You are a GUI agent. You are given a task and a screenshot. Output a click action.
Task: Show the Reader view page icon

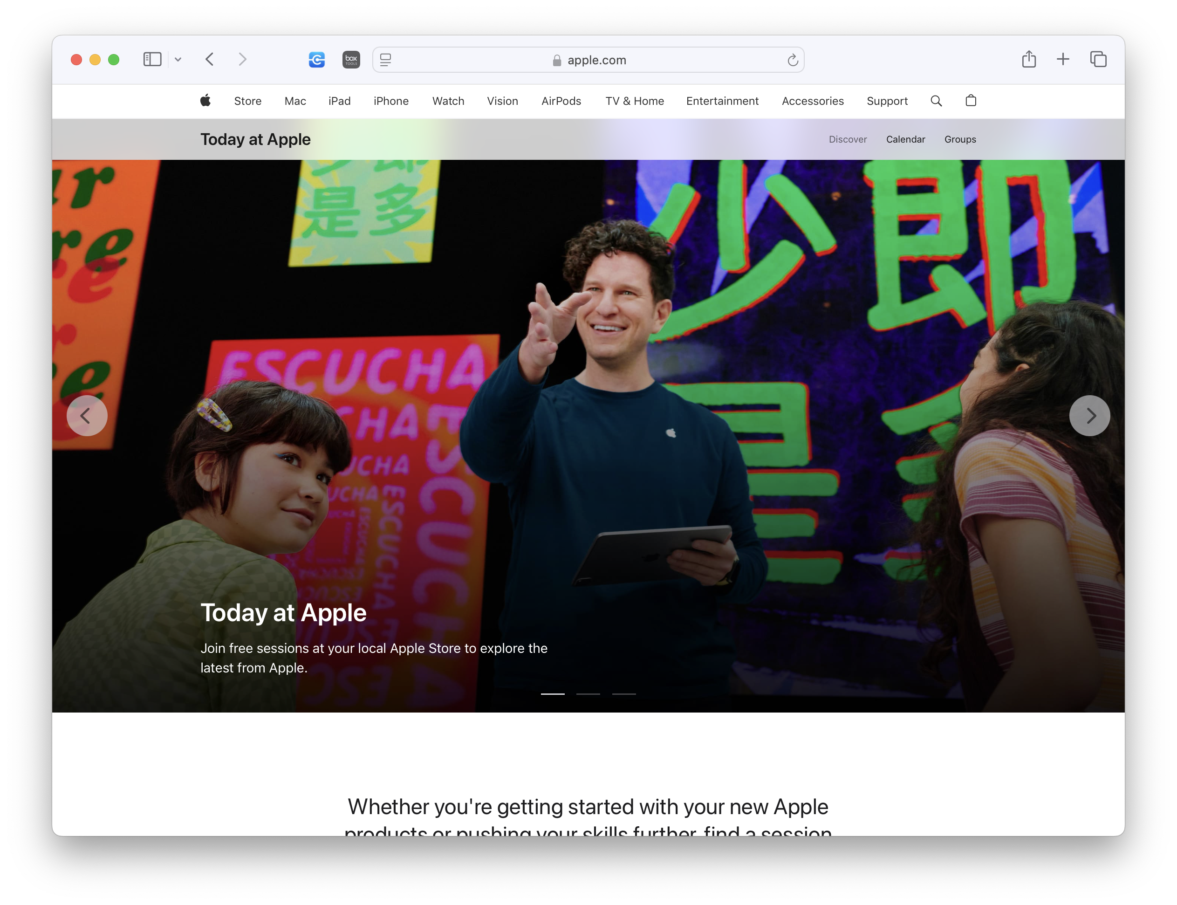pyautogui.click(x=386, y=60)
